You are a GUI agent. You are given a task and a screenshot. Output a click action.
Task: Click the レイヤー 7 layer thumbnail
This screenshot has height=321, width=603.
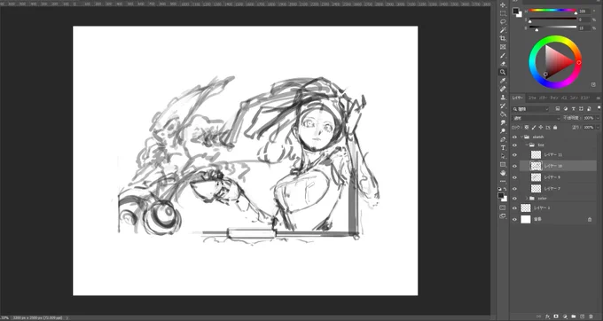coord(536,189)
